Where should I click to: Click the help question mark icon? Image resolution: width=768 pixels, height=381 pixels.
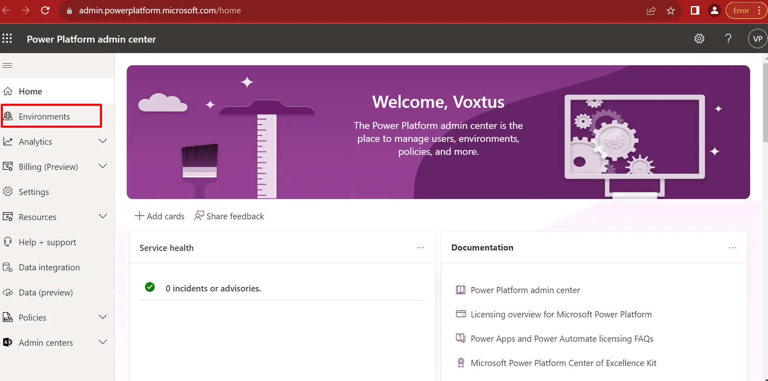coord(728,39)
